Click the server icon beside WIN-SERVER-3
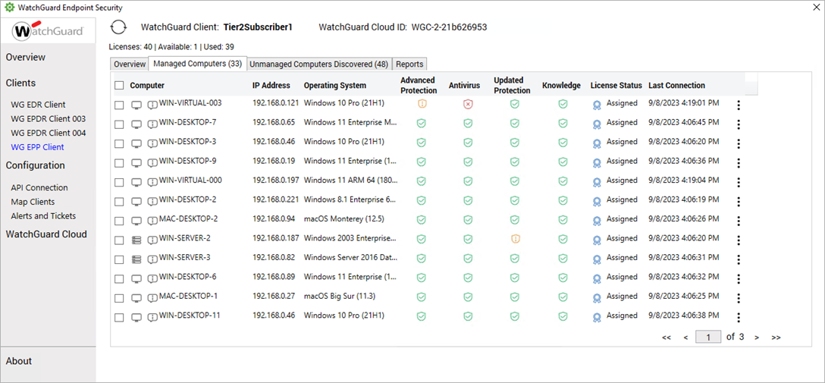 [136, 259]
